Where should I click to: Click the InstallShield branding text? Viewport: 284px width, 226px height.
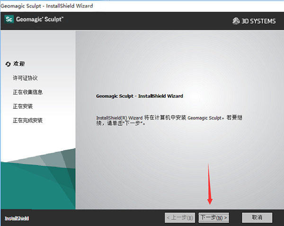[17, 218]
